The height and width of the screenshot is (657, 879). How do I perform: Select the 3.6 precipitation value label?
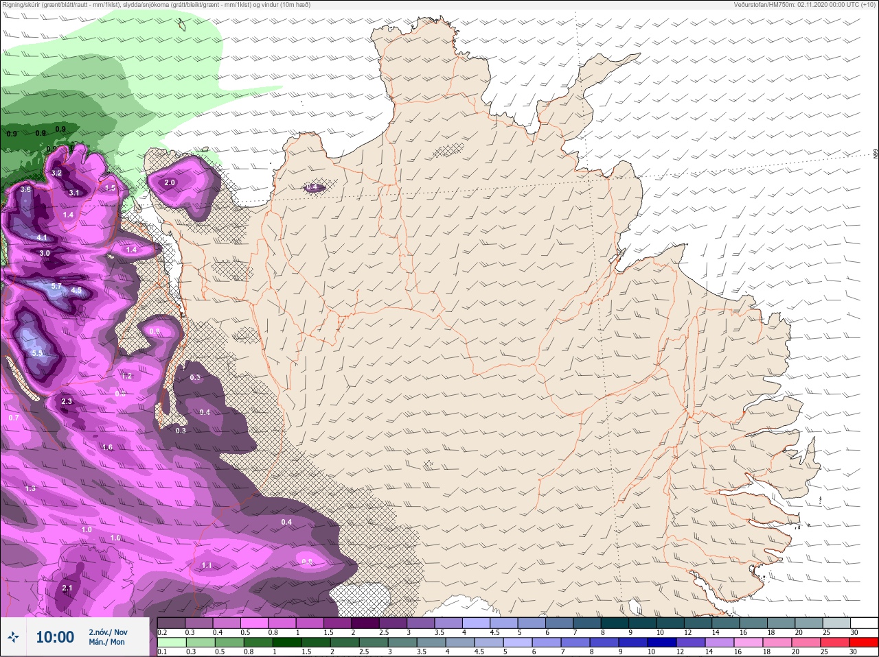26,189
